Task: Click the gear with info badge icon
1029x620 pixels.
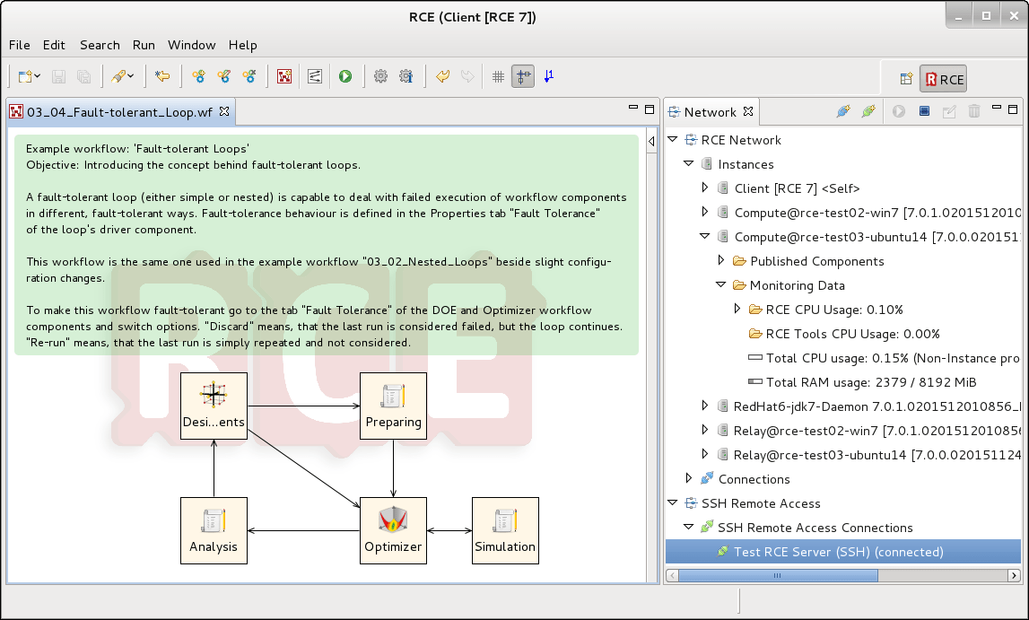Action: click(x=406, y=77)
